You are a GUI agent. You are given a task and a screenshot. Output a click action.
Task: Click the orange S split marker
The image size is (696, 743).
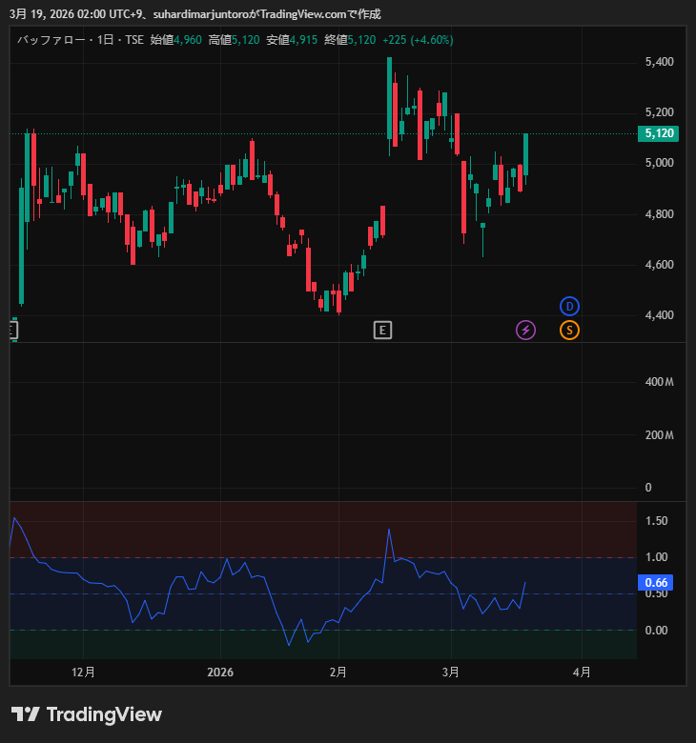coord(569,331)
